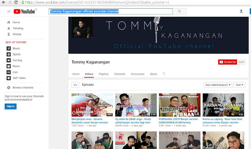Click the Gaming sidebar label
This screenshot has width=251, height=149.
click(x=17, y=60)
